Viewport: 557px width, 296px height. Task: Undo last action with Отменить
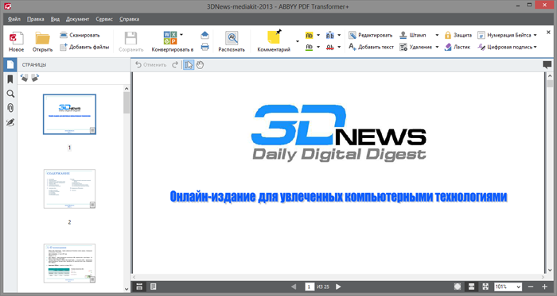[150, 65]
